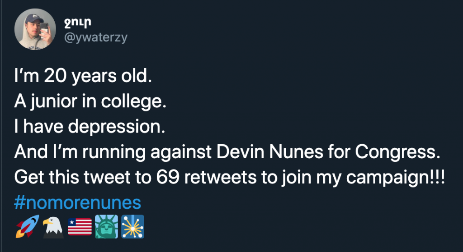Image resolution: width=463 pixels, height=252 pixels.
Task: Select the striped flag emoji
Action: [80, 227]
